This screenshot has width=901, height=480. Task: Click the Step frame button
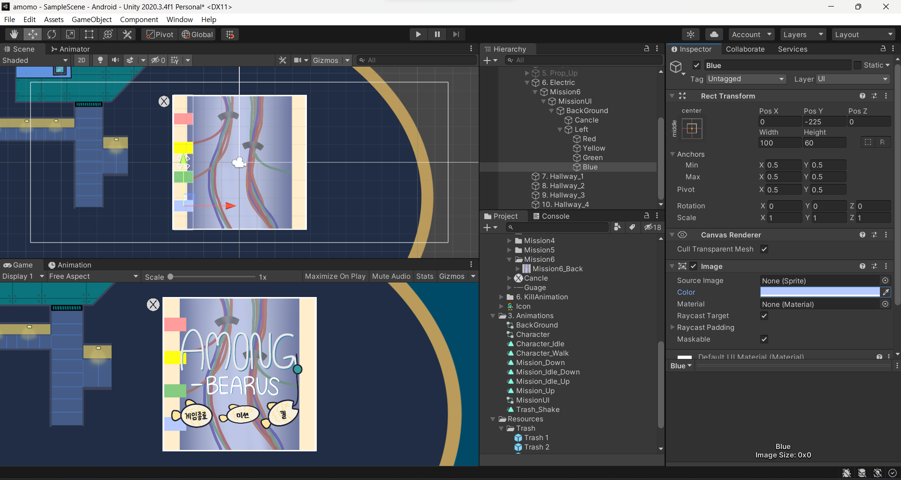click(x=456, y=34)
